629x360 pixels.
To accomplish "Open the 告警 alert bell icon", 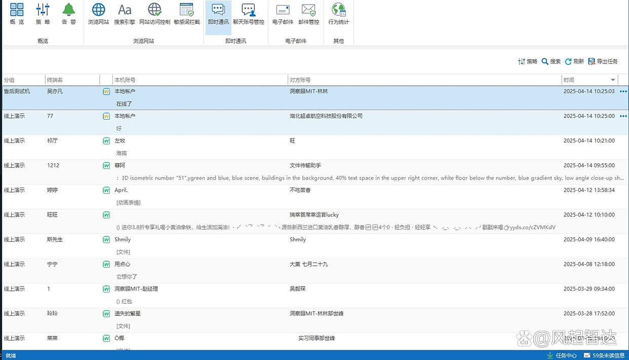I will pos(69,14).
